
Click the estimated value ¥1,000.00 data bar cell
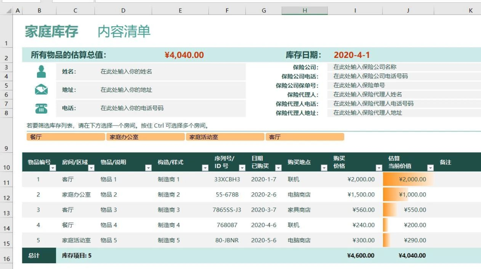point(408,195)
